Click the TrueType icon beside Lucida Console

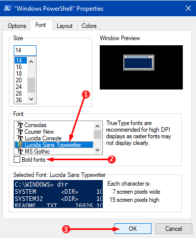(20, 138)
